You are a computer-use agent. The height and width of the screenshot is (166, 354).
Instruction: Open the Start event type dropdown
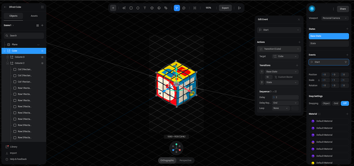coord(279,30)
